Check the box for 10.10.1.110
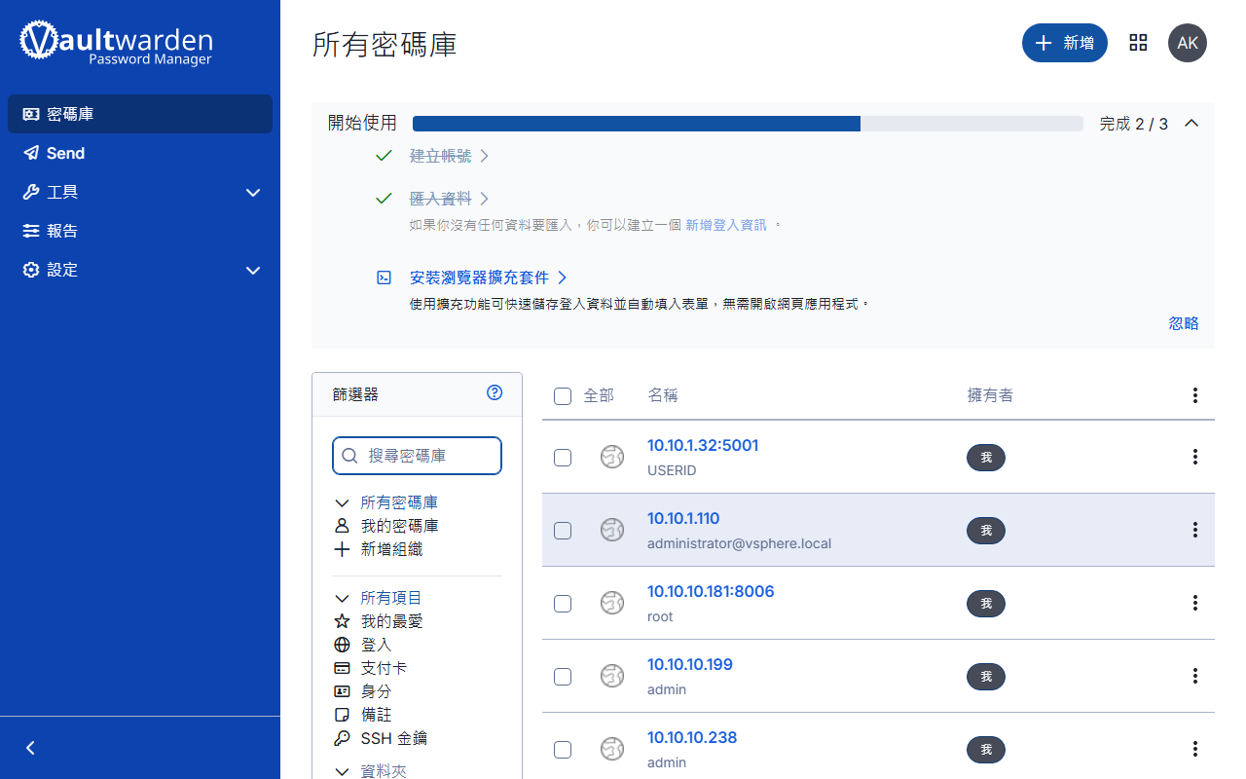1246x779 pixels. coord(563,531)
